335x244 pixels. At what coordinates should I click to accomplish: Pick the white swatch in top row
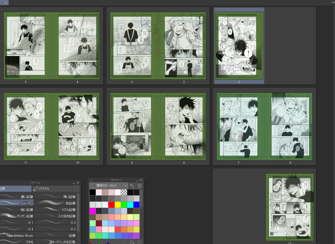[x=118, y=192]
